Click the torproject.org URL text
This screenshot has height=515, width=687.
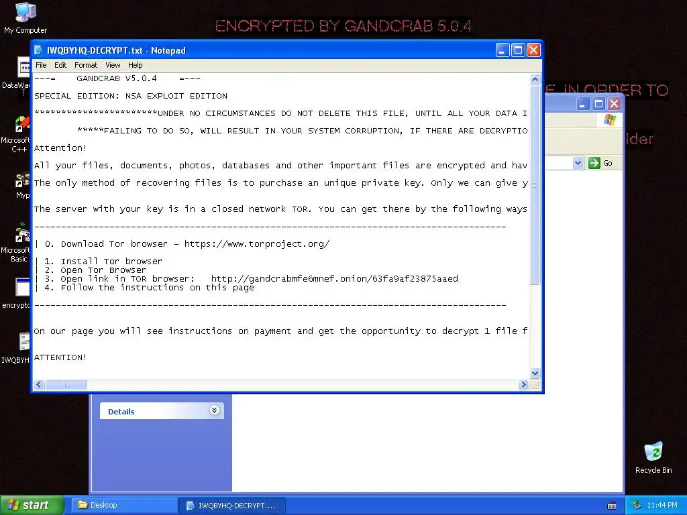point(257,244)
